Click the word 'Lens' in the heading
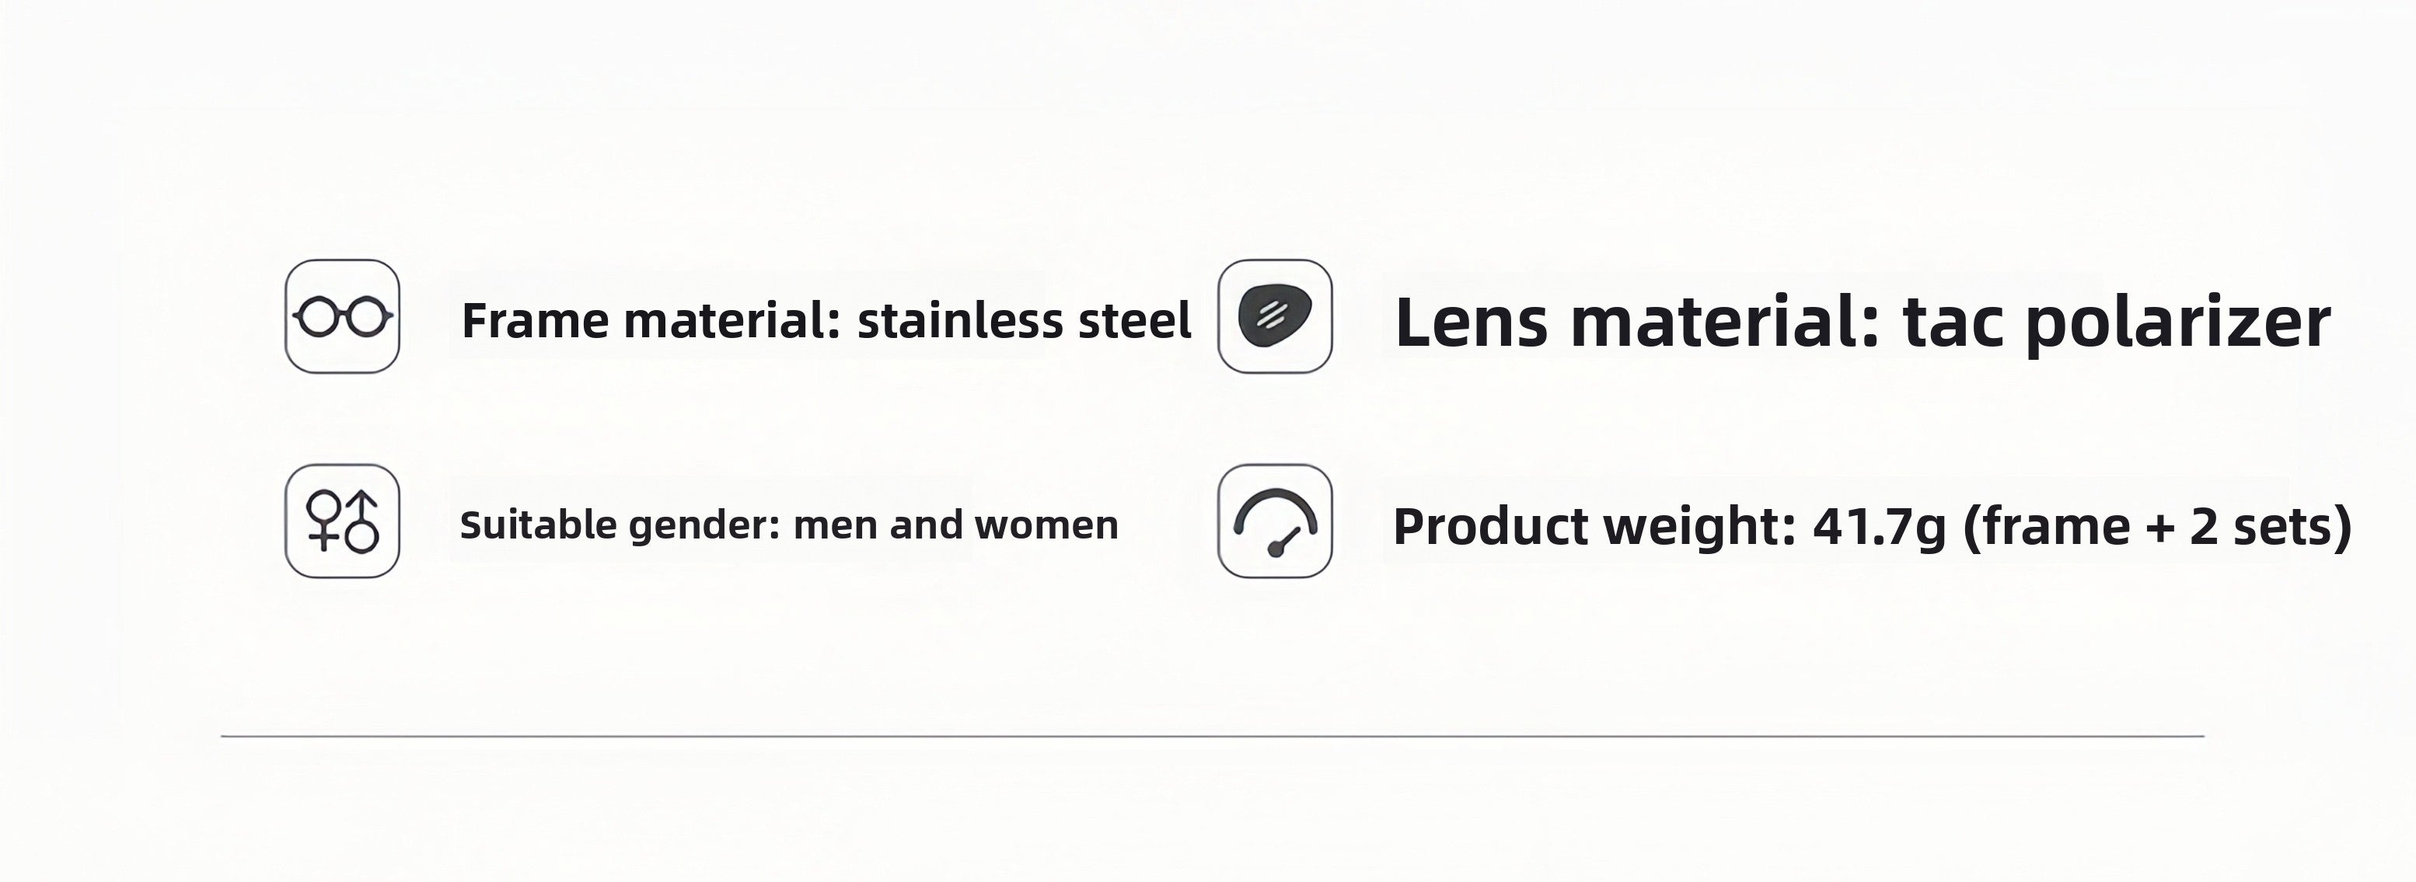This screenshot has width=2416, height=882. click(x=1472, y=322)
